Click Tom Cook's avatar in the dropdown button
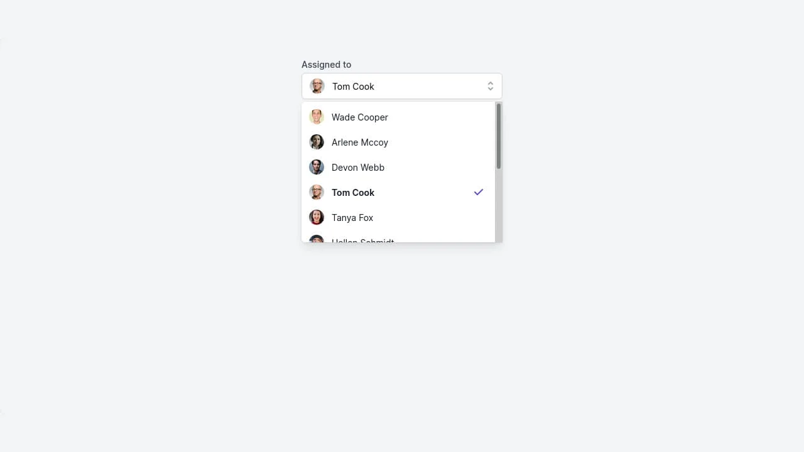 click(x=317, y=86)
